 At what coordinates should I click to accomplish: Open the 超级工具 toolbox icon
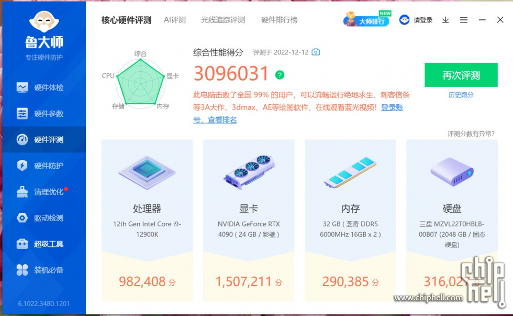coord(22,244)
